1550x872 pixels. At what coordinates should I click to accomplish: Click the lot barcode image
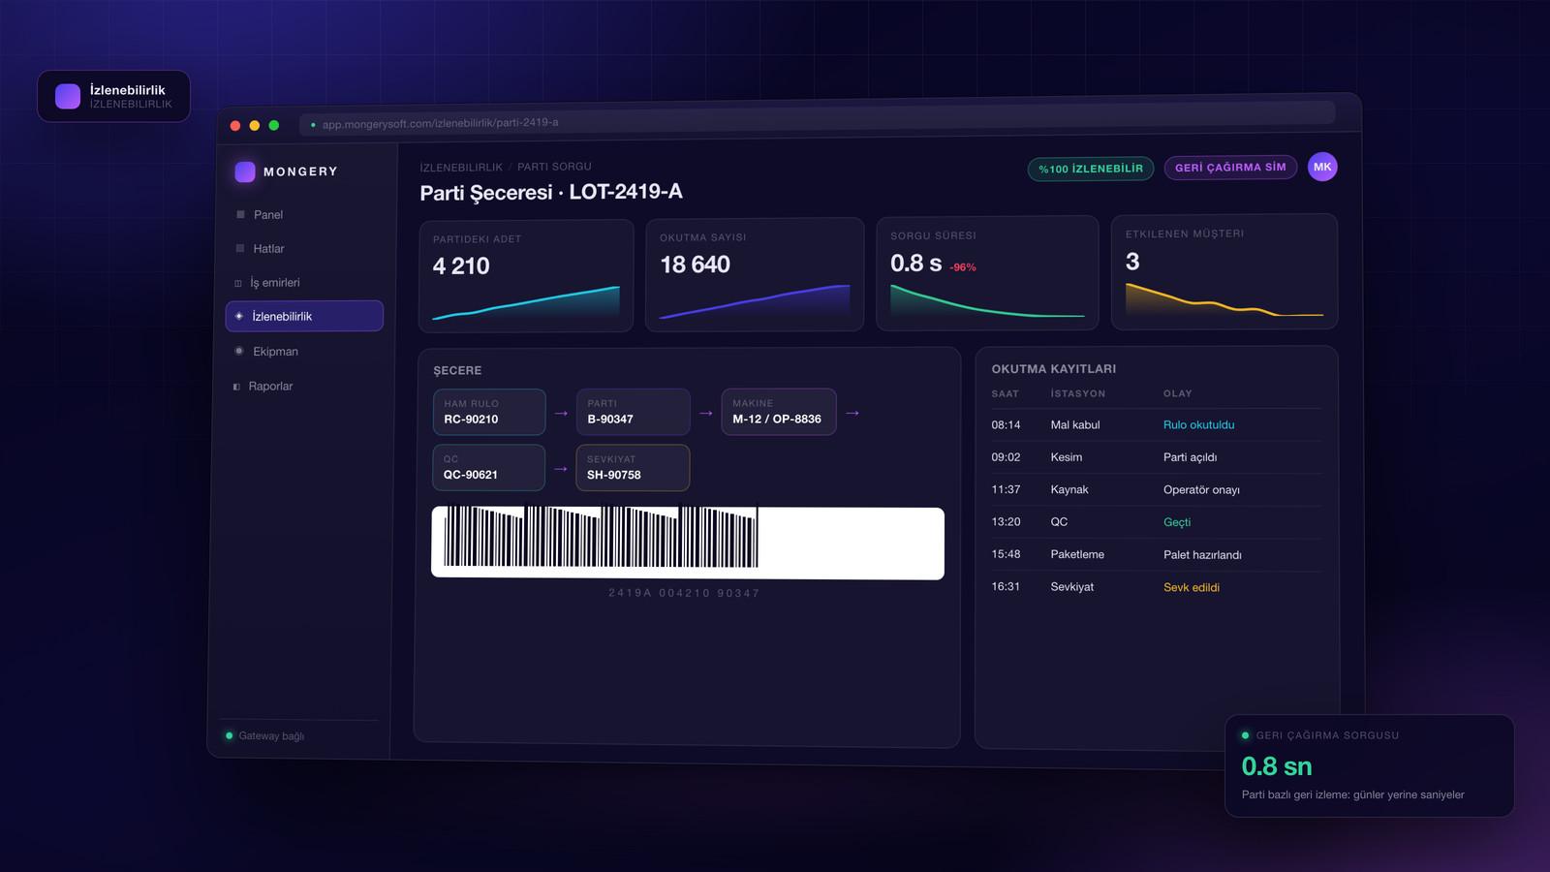pyautogui.click(x=688, y=544)
